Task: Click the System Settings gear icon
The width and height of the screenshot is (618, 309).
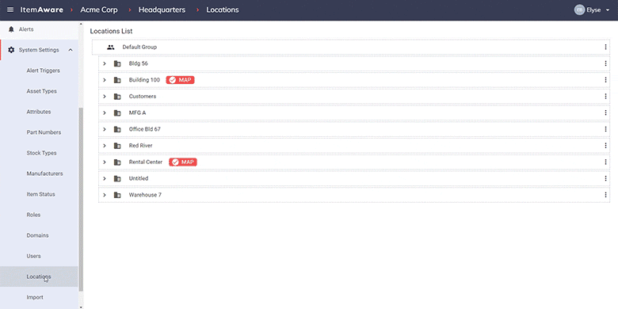Action: [11, 50]
